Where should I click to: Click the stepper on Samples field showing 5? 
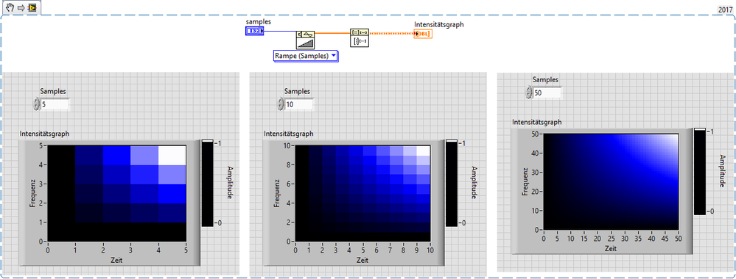tap(37, 104)
